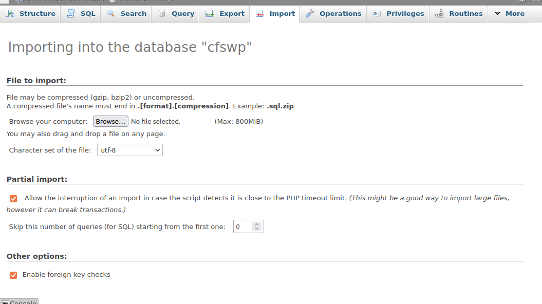This screenshot has height=304, width=542.
Task: Decrease the skip queries number stepper
Action: (257, 229)
